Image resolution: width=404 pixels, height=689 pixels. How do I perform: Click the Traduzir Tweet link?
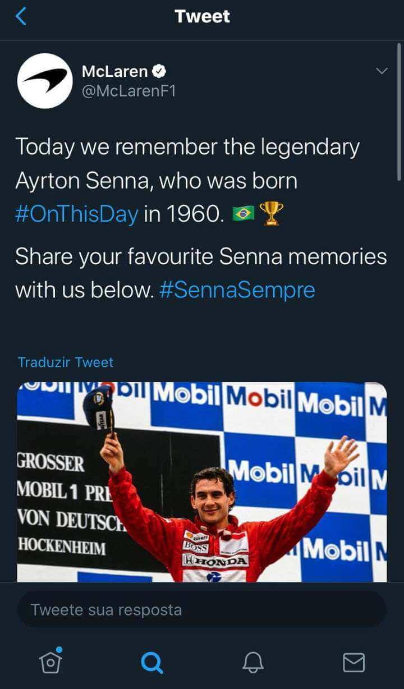coord(65,362)
